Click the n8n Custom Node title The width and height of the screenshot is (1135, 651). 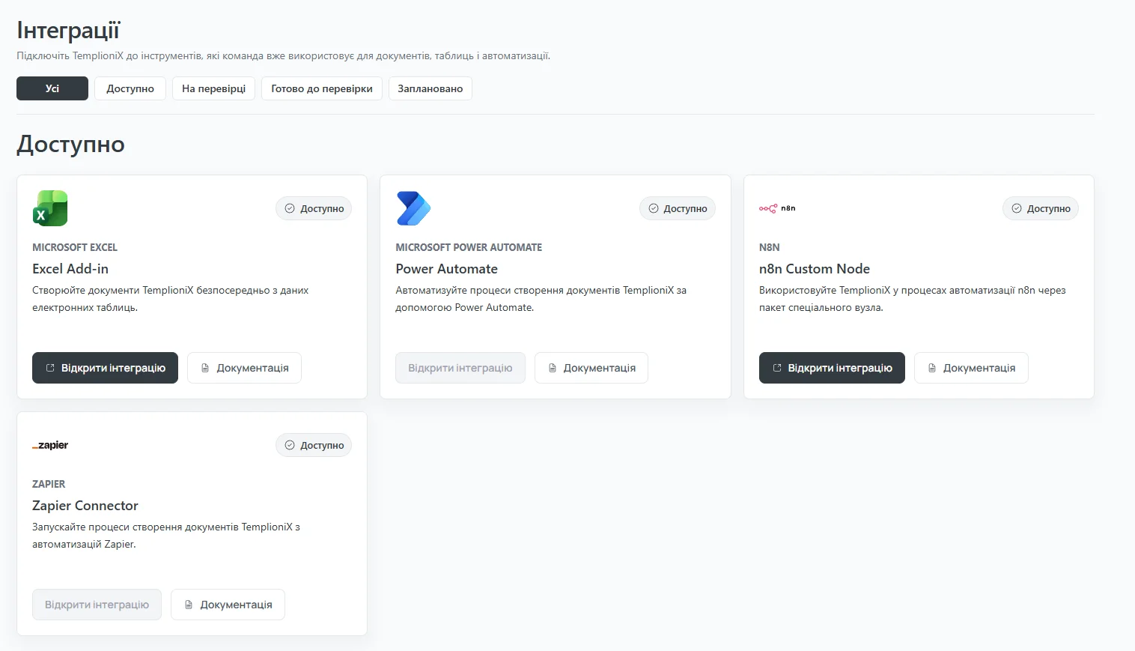pyautogui.click(x=815, y=269)
